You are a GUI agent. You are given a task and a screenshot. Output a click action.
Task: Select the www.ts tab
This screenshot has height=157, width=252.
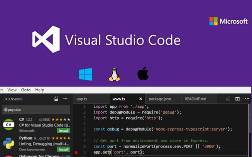[x=119, y=99]
